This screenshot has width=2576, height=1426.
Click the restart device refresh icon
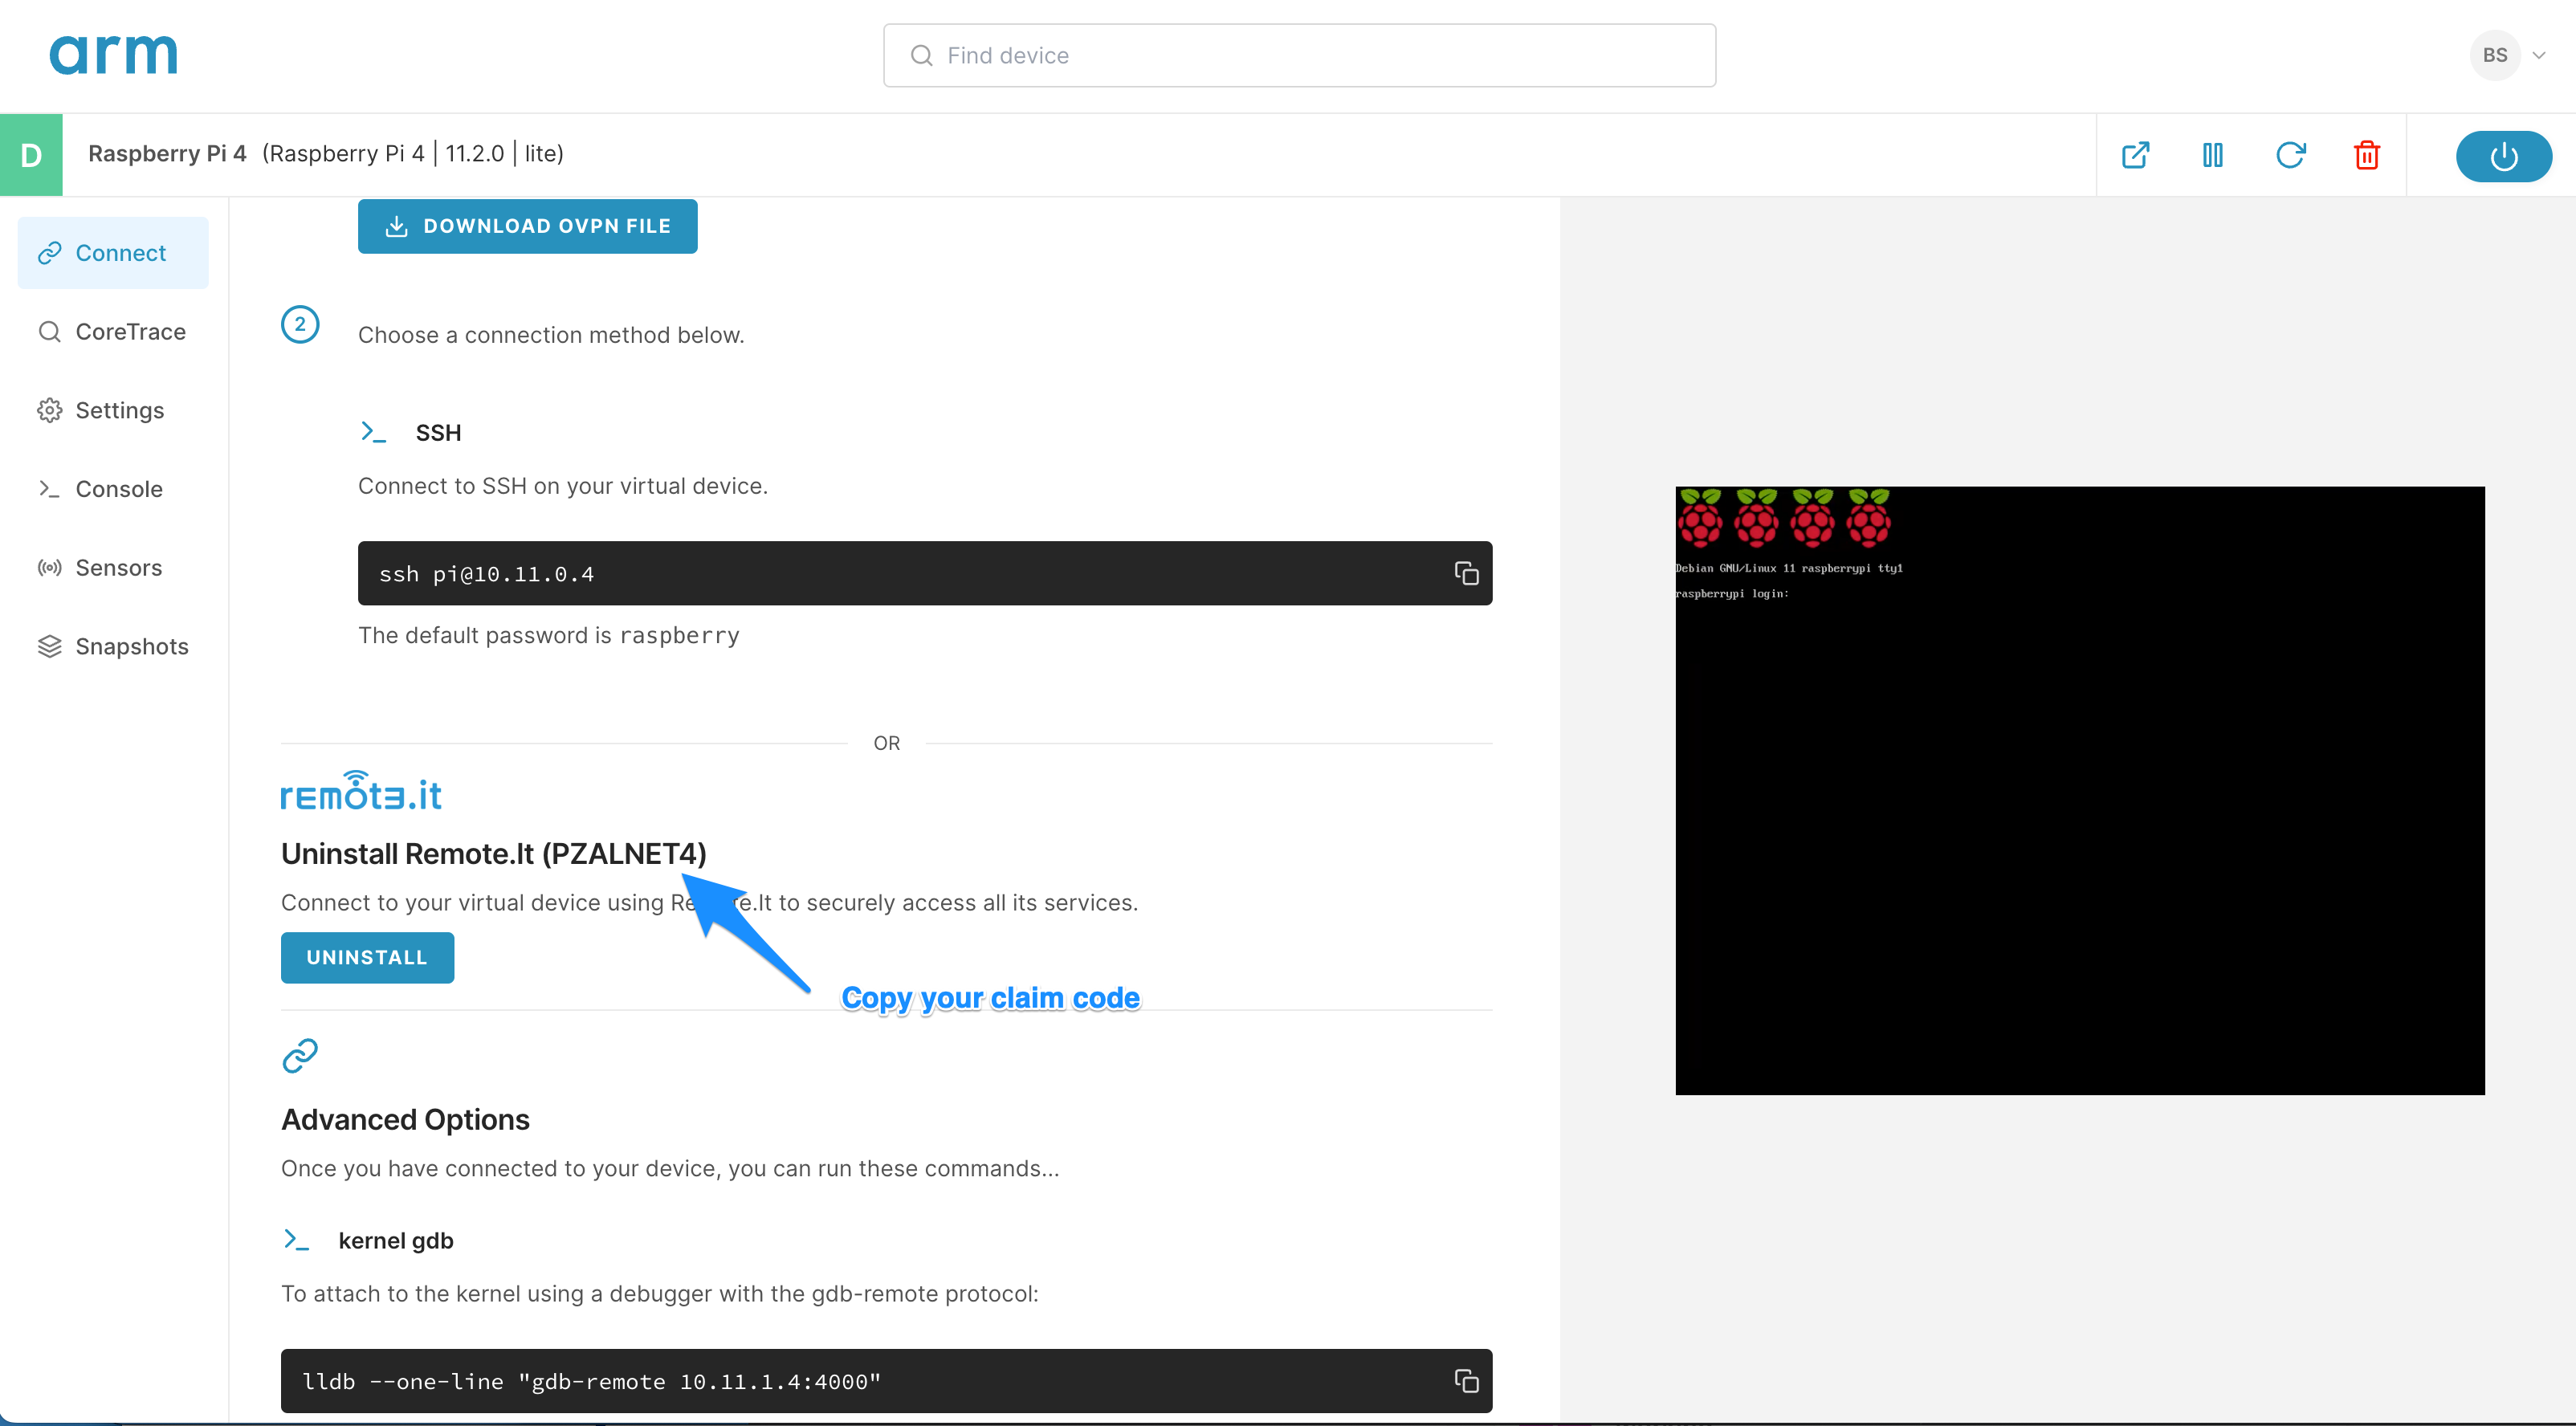(2290, 155)
